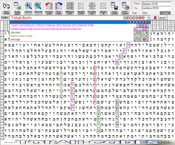The height and width of the screenshot is (145, 175).
Task: Click magenta boxed letter in row 3
Action: 128,45
